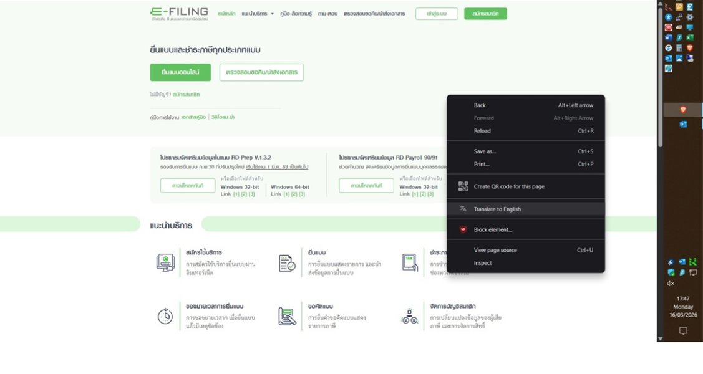Click the TAX tablet payment icon
The image size is (703, 374).
(410, 262)
